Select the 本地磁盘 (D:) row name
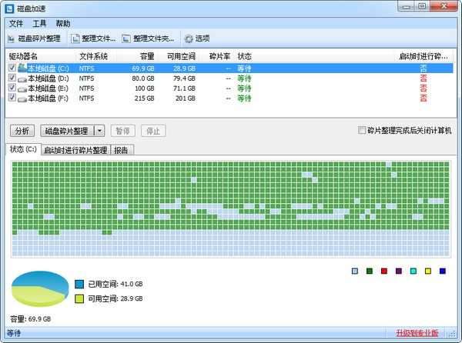The height and width of the screenshot is (343, 462). [x=49, y=78]
